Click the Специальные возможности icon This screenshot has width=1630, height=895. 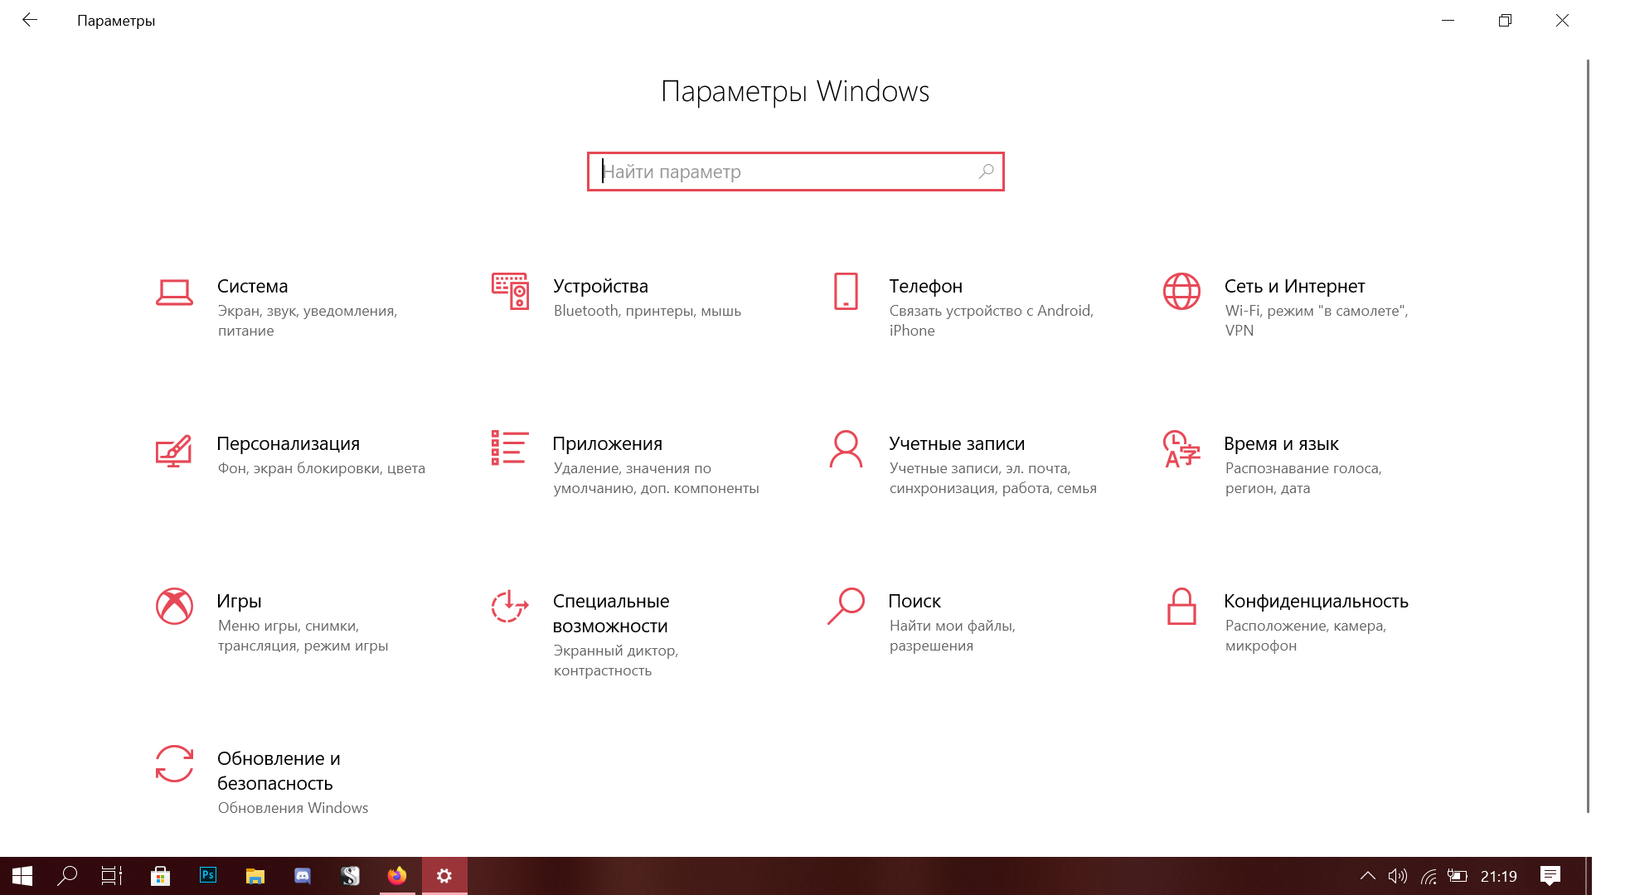(x=510, y=606)
